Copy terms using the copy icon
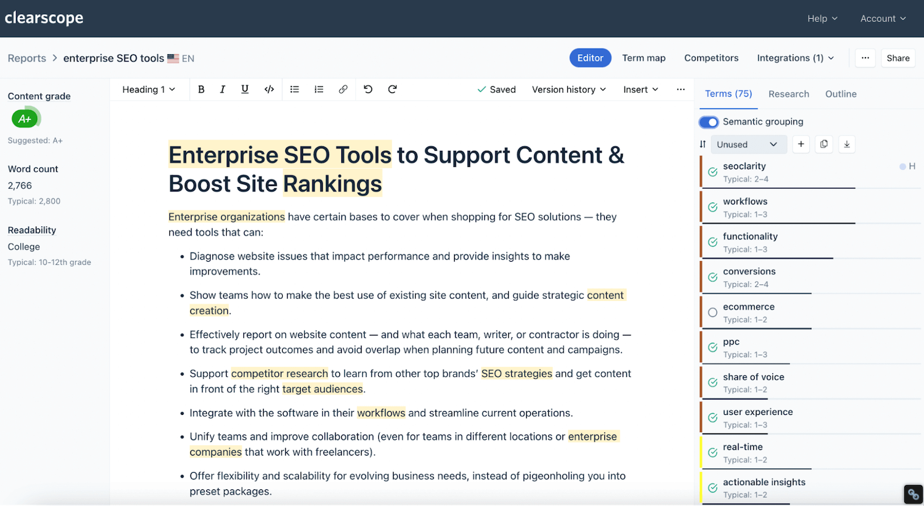Viewport: 924px width, 506px height. (824, 144)
